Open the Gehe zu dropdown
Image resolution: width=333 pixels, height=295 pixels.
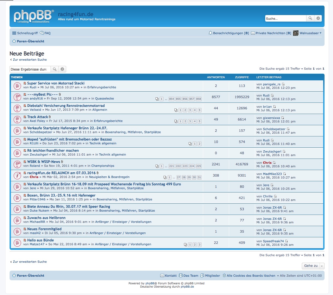pyautogui.click(x=313, y=266)
